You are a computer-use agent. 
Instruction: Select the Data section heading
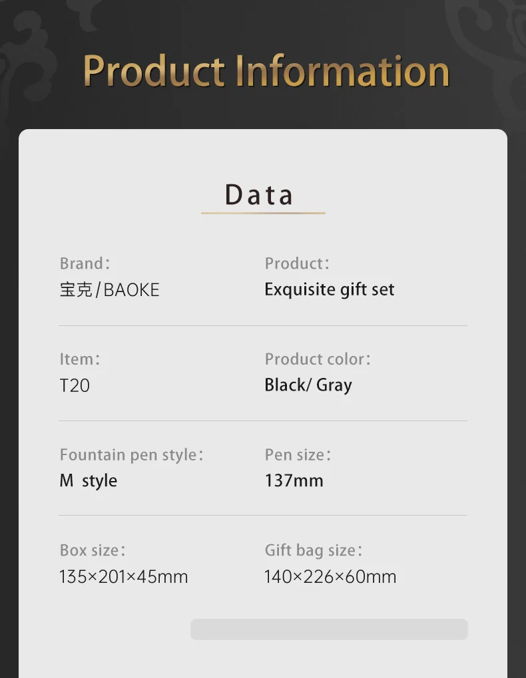tap(260, 194)
